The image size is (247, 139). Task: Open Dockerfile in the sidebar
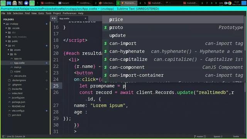point(17,89)
